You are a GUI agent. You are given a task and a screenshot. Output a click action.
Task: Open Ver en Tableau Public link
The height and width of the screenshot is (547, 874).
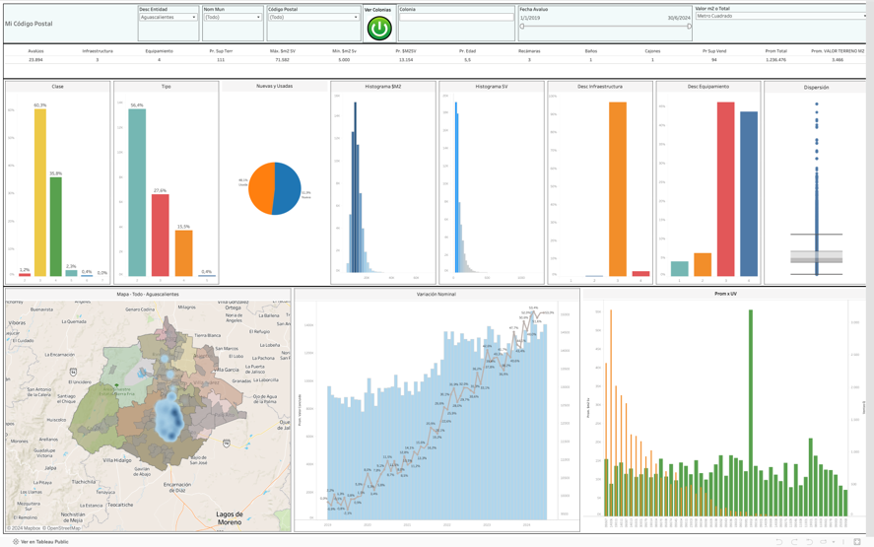[x=40, y=541]
